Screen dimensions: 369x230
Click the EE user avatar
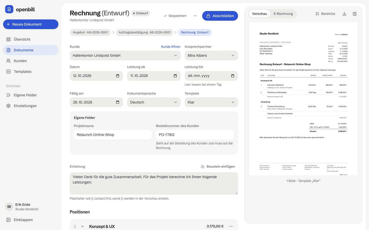point(9,207)
